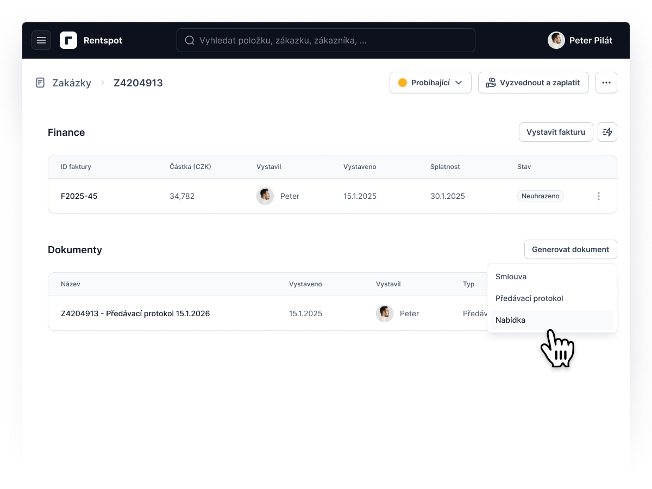Screen dimensions: 652x489
Task: Open Peter Pilát profile avatar
Action: point(556,40)
